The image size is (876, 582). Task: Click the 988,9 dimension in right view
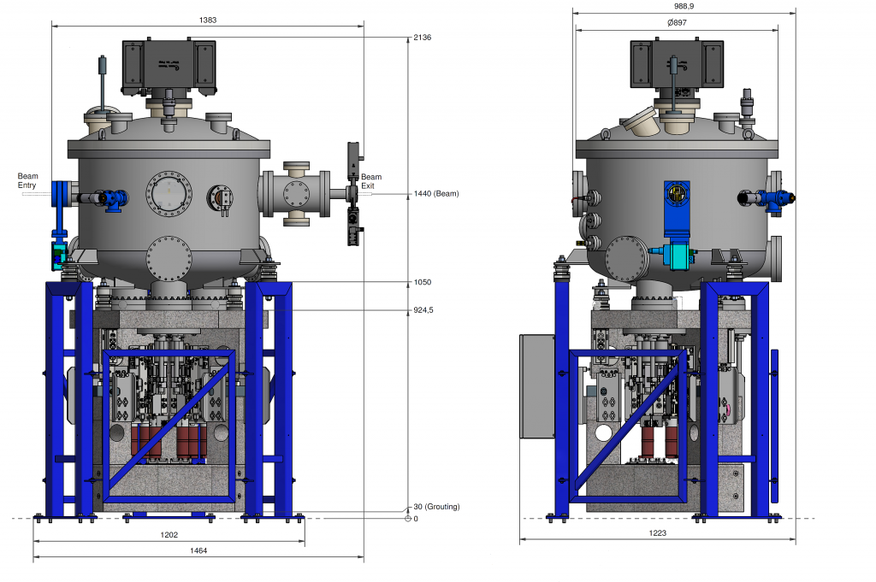pyautogui.click(x=684, y=7)
